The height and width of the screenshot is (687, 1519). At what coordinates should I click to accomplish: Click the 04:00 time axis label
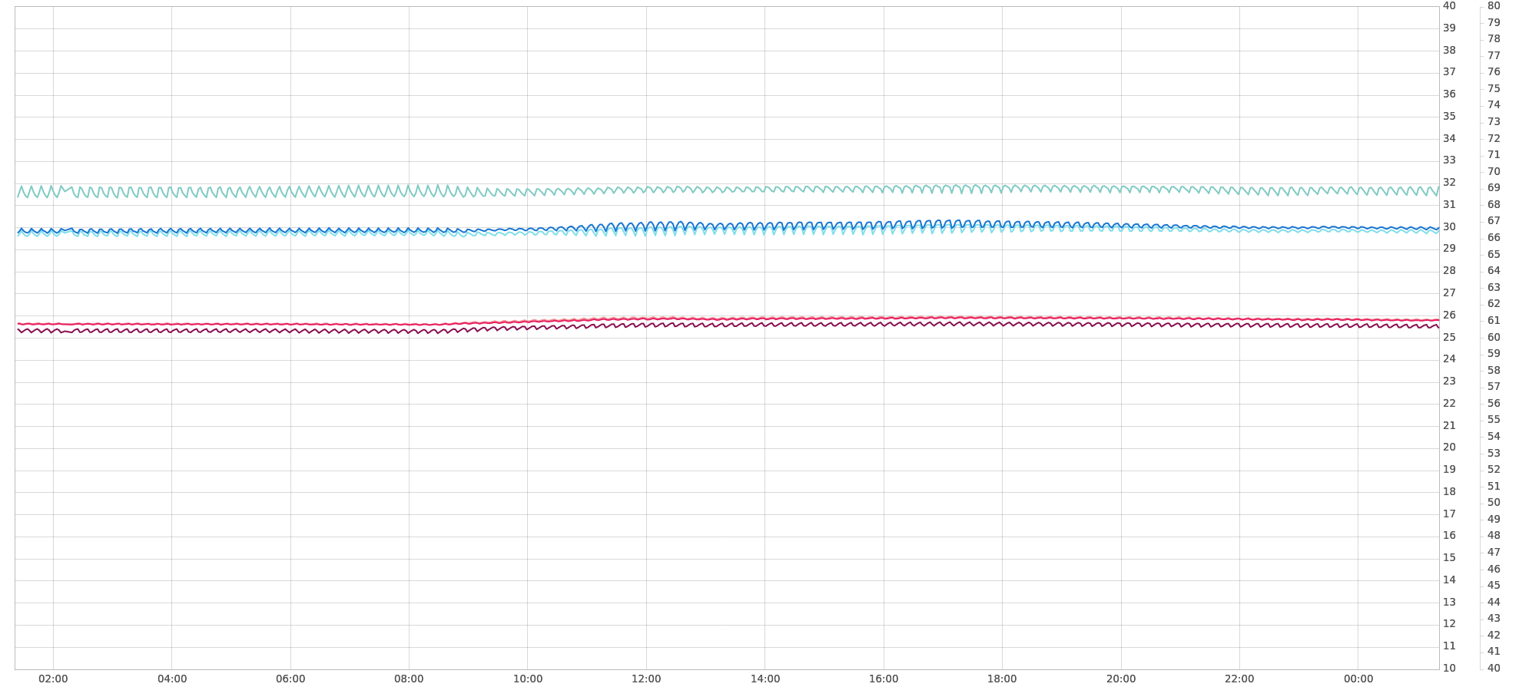pyautogui.click(x=171, y=679)
